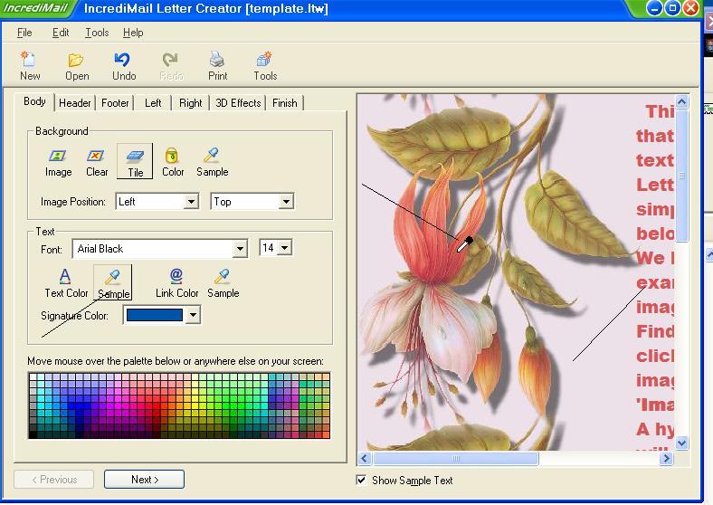The width and height of the screenshot is (713, 505).
Task: Click the horizontal scrollbar thumb in preview
Action: point(455,458)
